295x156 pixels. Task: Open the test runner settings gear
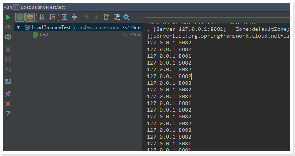point(126,17)
